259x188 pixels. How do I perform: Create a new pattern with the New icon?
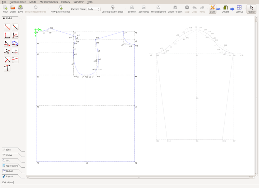tap(5, 9)
